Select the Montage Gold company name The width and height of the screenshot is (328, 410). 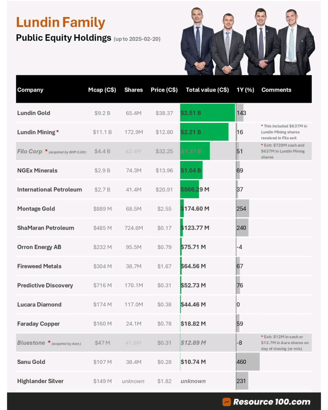(36, 209)
